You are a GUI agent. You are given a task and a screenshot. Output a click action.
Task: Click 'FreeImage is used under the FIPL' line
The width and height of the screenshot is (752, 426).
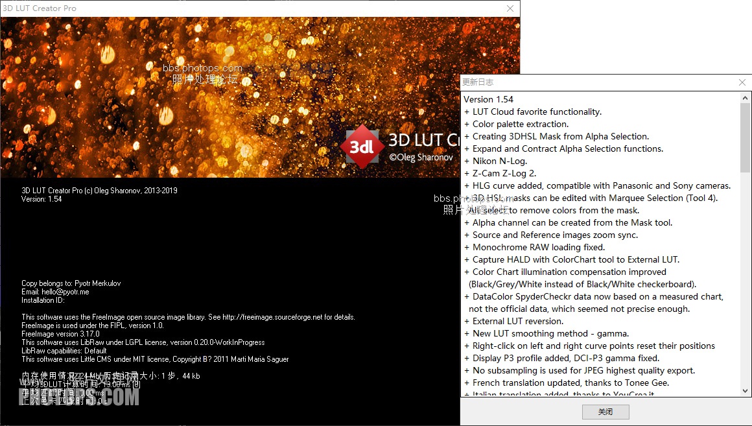(93, 325)
